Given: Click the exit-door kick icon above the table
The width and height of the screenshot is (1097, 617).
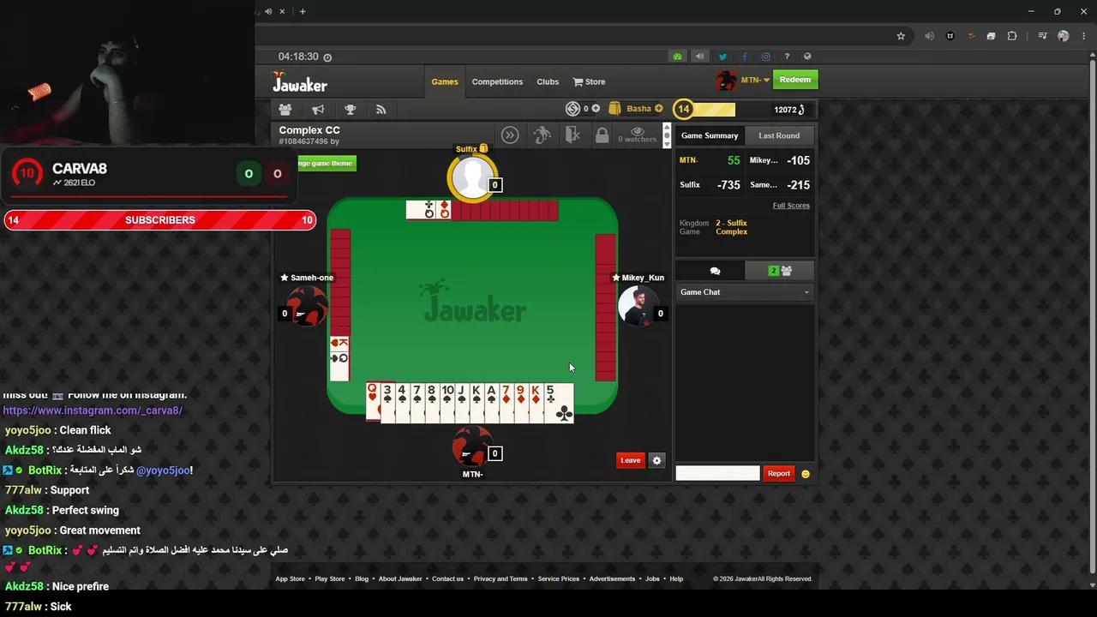Looking at the screenshot, I should pos(573,135).
